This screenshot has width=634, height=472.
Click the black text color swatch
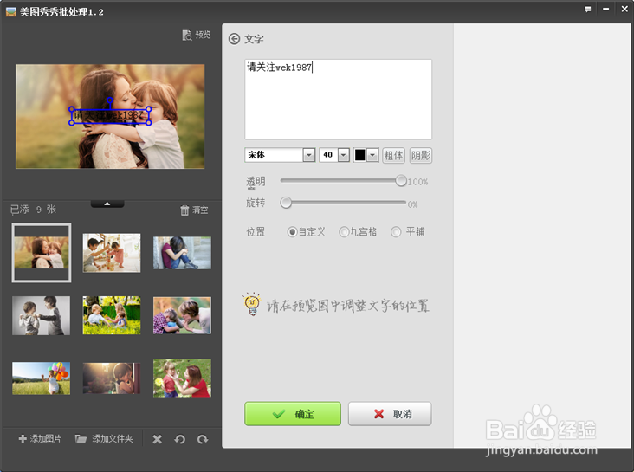359,155
